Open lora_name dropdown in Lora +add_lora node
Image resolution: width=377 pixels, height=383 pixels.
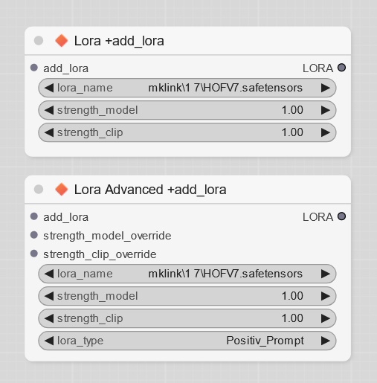187,88
